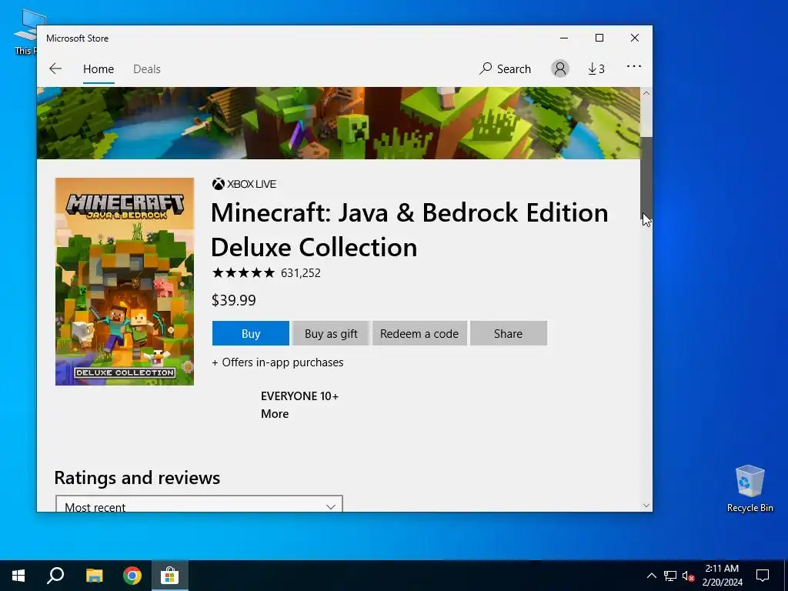Show hidden system tray icons

point(651,576)
